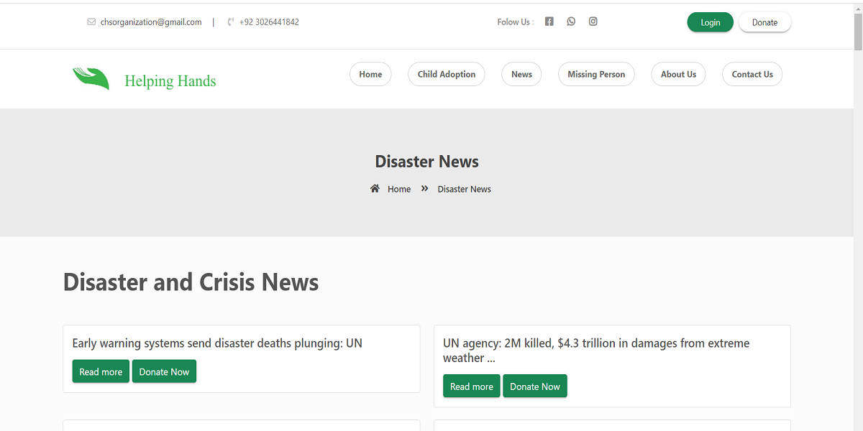Click the envelope email icon
This screenshot has width=863, height=431.
(91, 22)
